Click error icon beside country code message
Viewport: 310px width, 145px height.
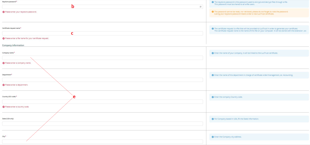3,107
